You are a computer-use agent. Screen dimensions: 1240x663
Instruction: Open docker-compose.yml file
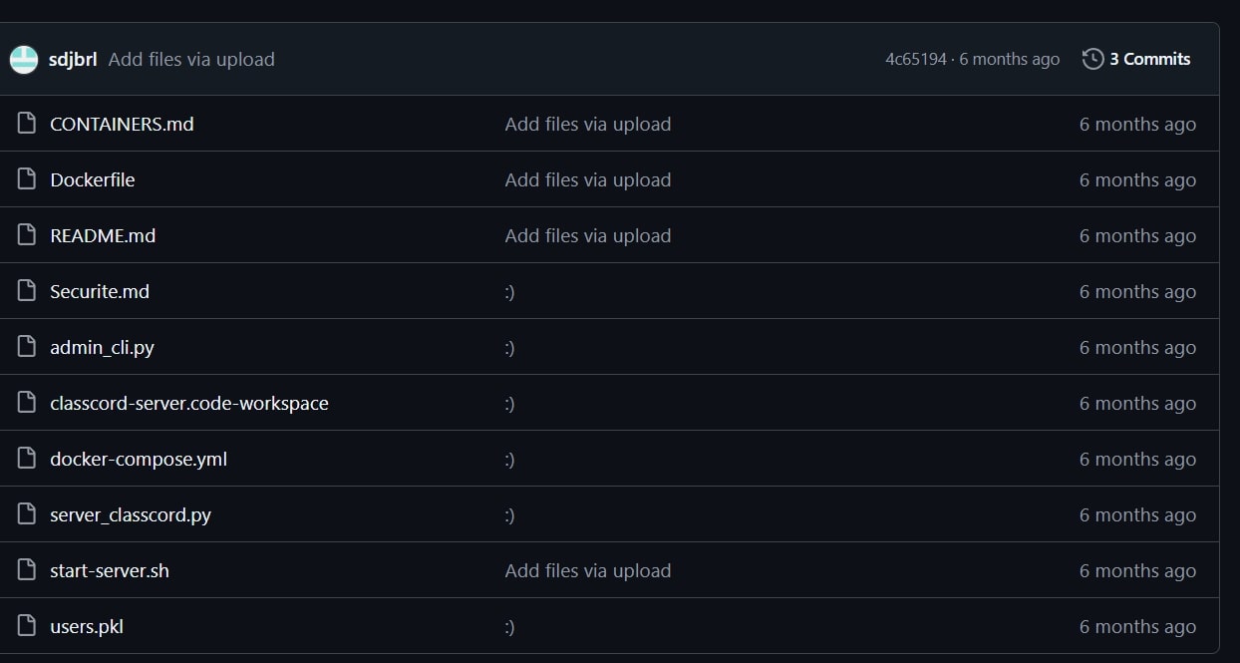tap(139, 459)
